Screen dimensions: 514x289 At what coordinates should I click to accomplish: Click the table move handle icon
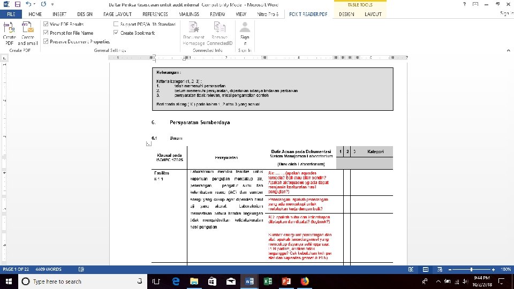(x=149, y=143)
